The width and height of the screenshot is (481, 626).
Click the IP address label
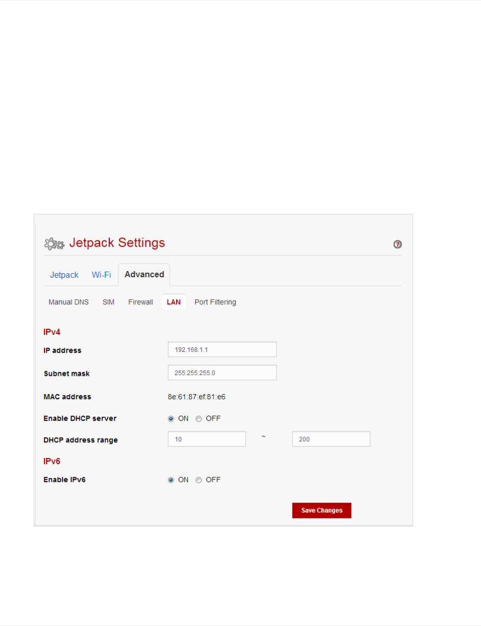click(62, 350)
